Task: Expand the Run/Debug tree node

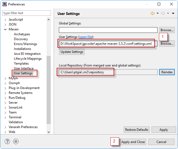Action: tap(5, 98)
